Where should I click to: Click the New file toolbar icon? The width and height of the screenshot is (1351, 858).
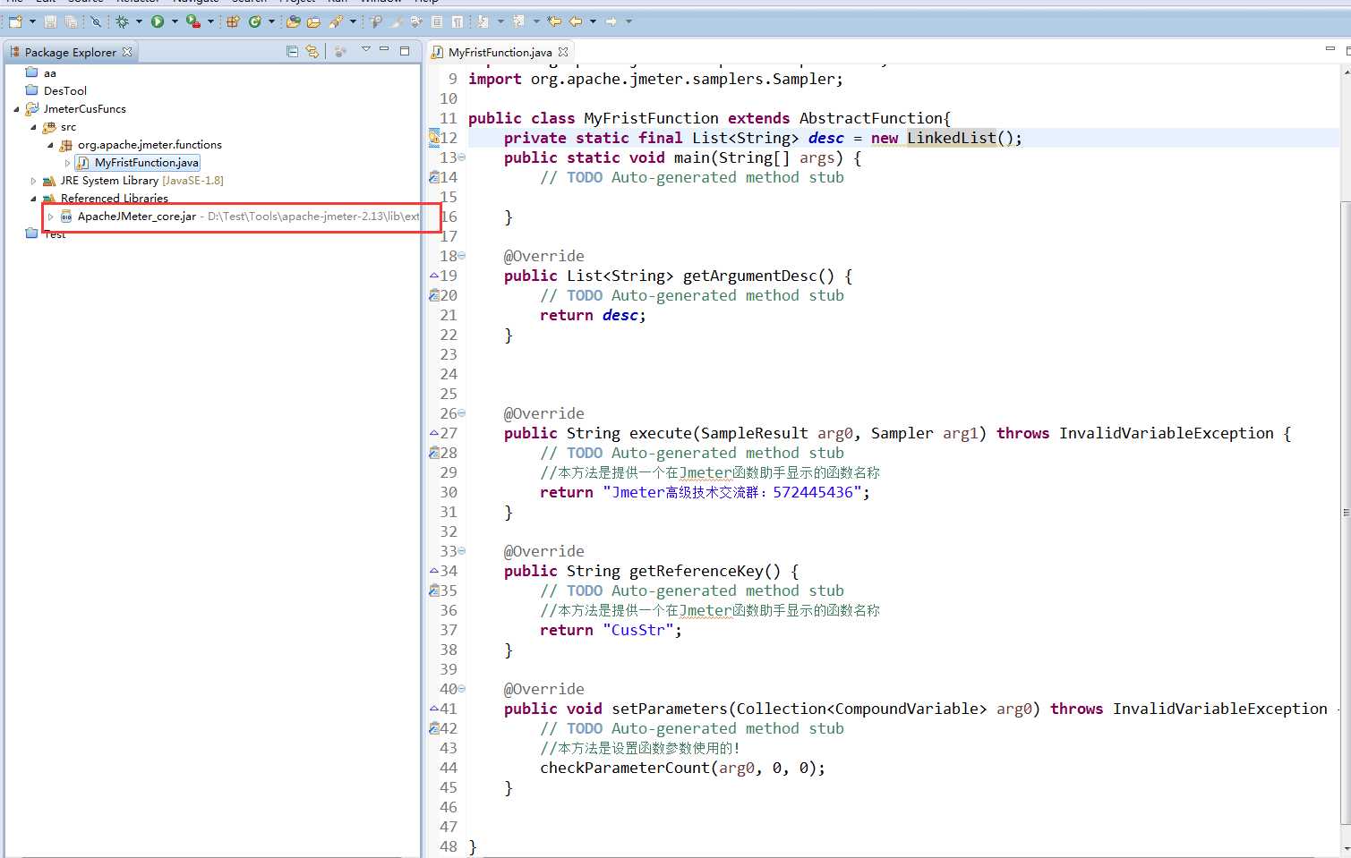(15, 21)
